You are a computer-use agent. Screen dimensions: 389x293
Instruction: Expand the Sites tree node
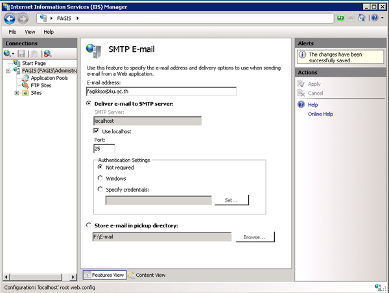(17, 93)
